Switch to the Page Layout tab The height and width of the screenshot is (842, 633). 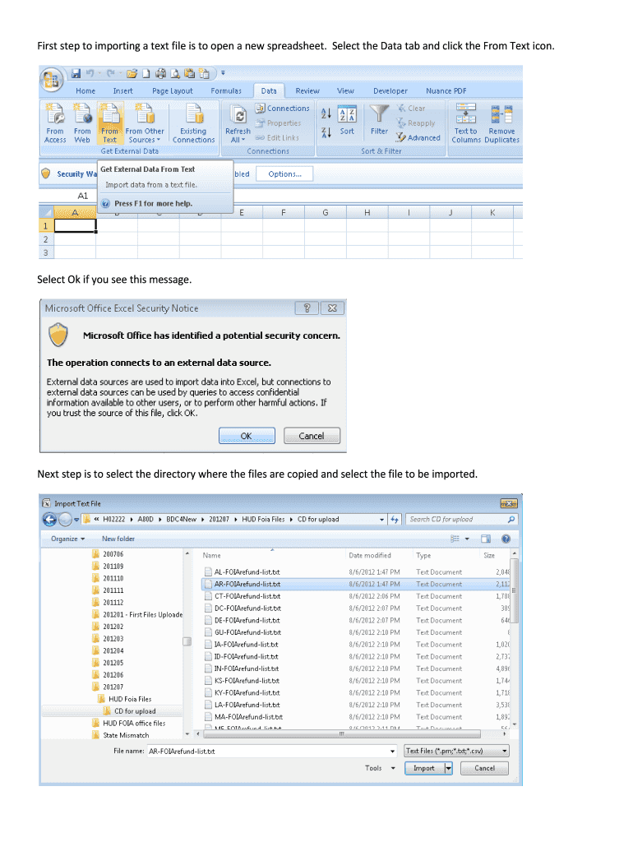point(173,91)
